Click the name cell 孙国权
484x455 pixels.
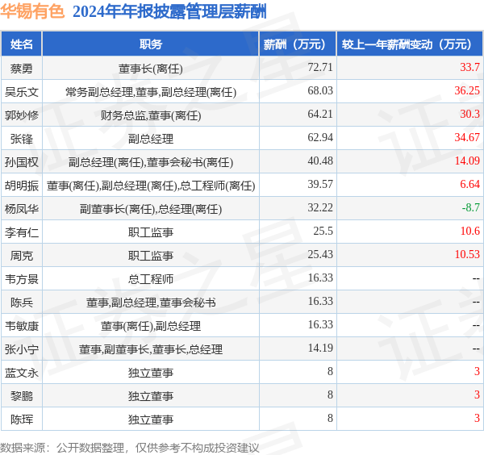click(x=21, y=162)
